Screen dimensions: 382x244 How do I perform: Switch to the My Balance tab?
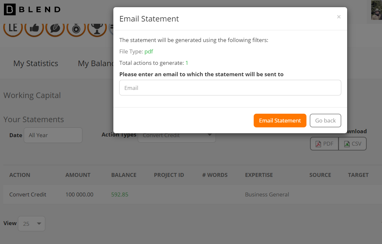(95, 64)
